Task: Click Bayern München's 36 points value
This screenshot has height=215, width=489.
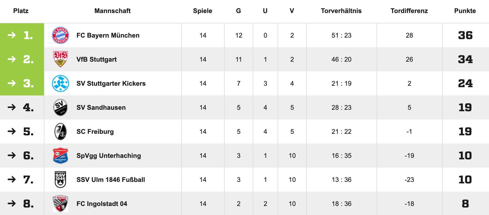Action: click(x=465, y=35)
